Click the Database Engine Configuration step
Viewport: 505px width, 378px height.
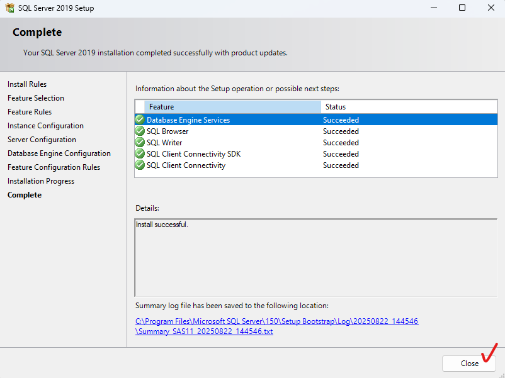[59, 153]
